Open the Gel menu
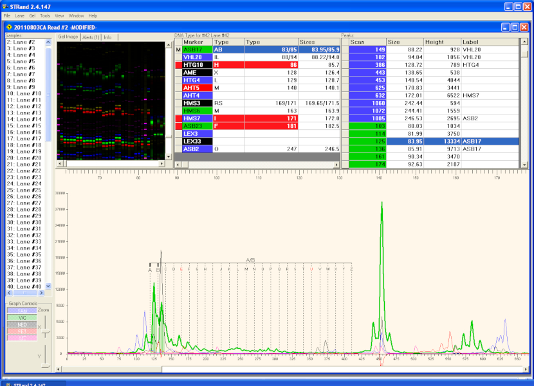Viewport: 534px width, 386px height. (32, 15)
